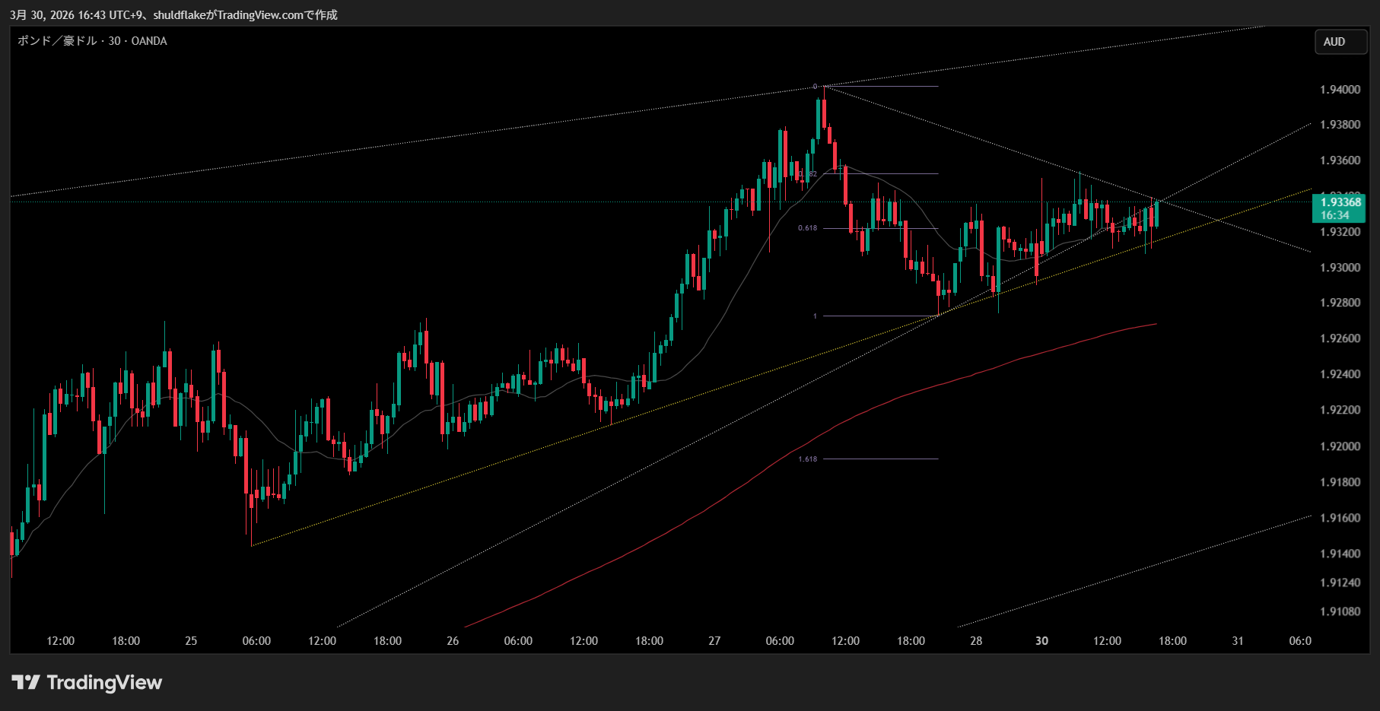Select the Fibonacci 1.618 extension label

807,459
